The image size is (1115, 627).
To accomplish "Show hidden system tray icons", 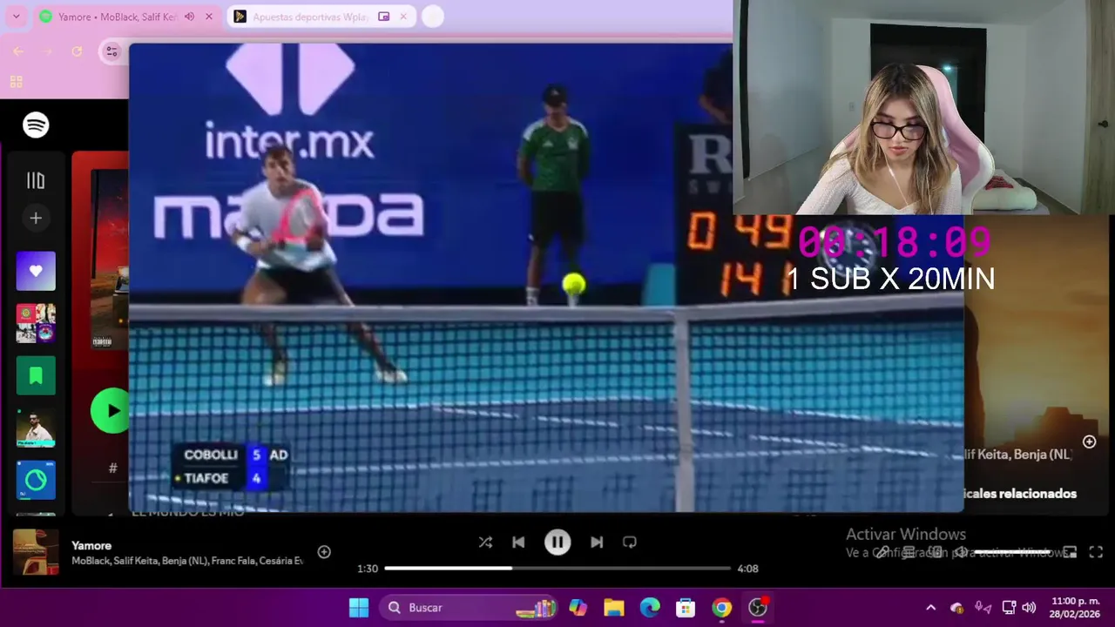I will click(x=930, y=608).
